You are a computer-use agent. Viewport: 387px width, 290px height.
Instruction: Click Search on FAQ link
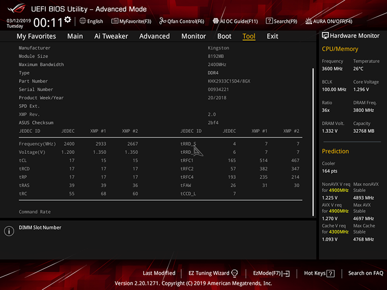[366, 273]
